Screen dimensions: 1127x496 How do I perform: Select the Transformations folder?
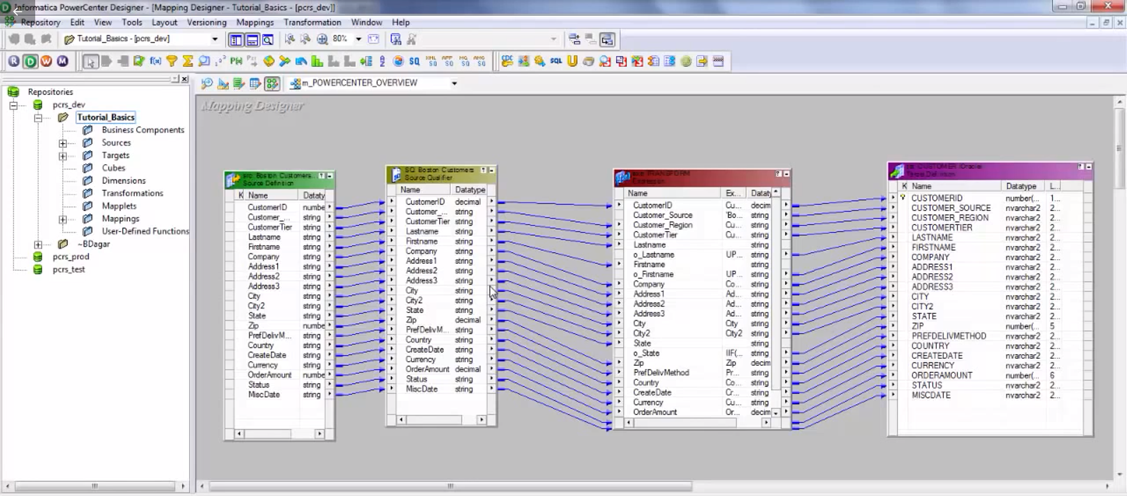(133, 193)
